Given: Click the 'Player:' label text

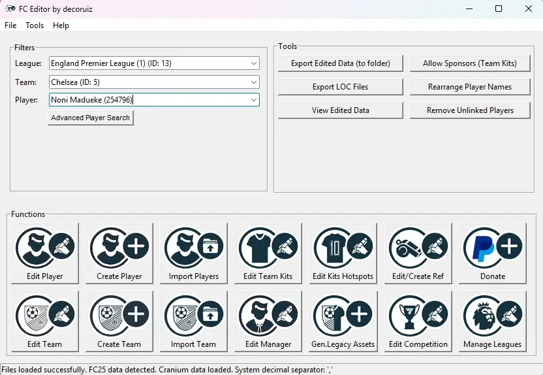Looking at the screenshot, I should [26, 100].
